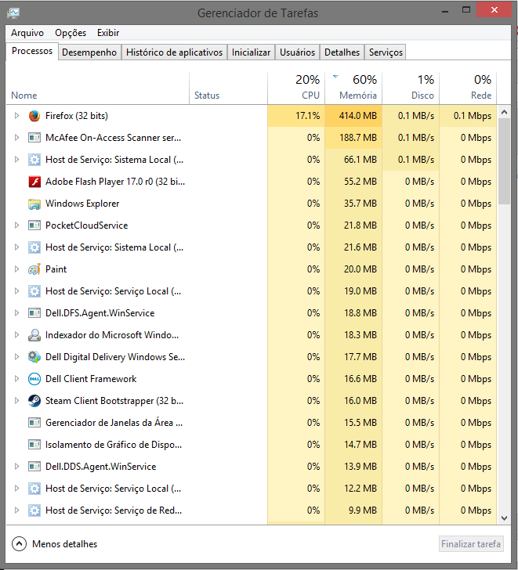Select the Gerenciador de Janelas da Área name
518x570 pixels.
(x=114, y=423)
